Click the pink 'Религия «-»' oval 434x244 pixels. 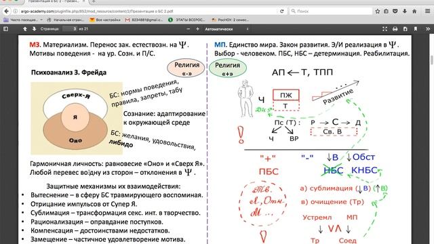point(186,68)
